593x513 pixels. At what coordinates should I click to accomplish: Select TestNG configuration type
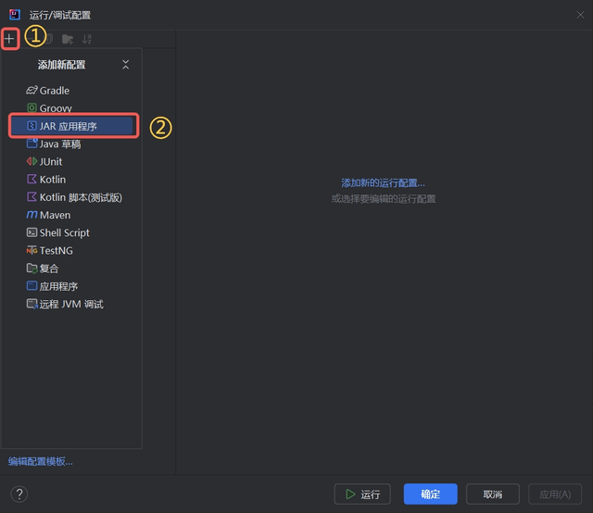coord(72,250)
